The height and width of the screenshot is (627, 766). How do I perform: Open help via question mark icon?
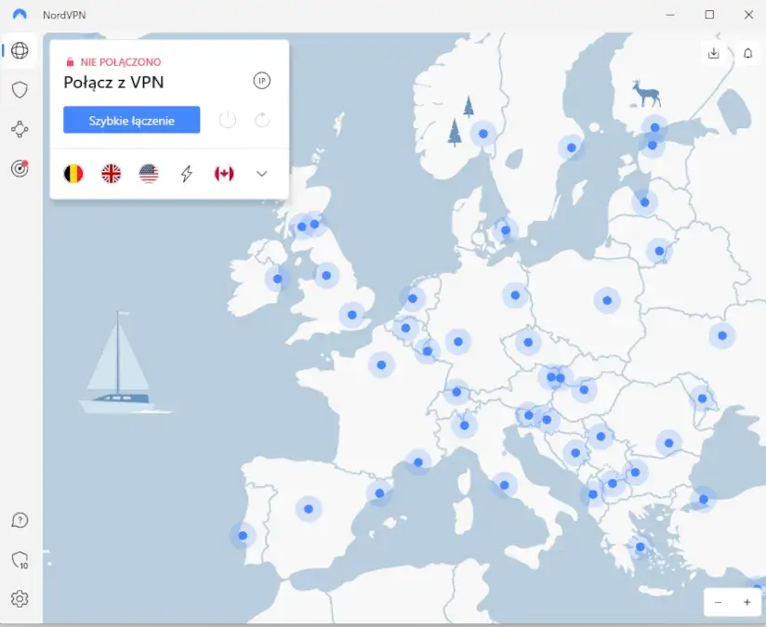coord(20,520)
